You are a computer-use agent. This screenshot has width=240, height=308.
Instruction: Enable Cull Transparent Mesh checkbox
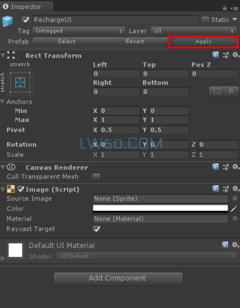pyautogui.click(x=96, y=177)
